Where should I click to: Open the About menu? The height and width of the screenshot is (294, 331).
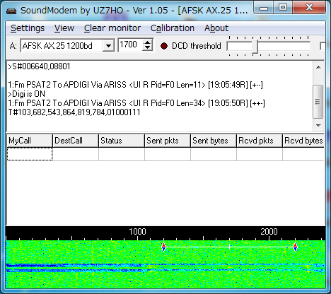pos(216,28)
